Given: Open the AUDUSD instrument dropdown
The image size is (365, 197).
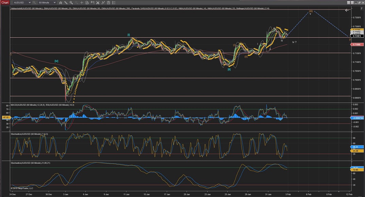Looking at the screenshot, I should [22, 3].
